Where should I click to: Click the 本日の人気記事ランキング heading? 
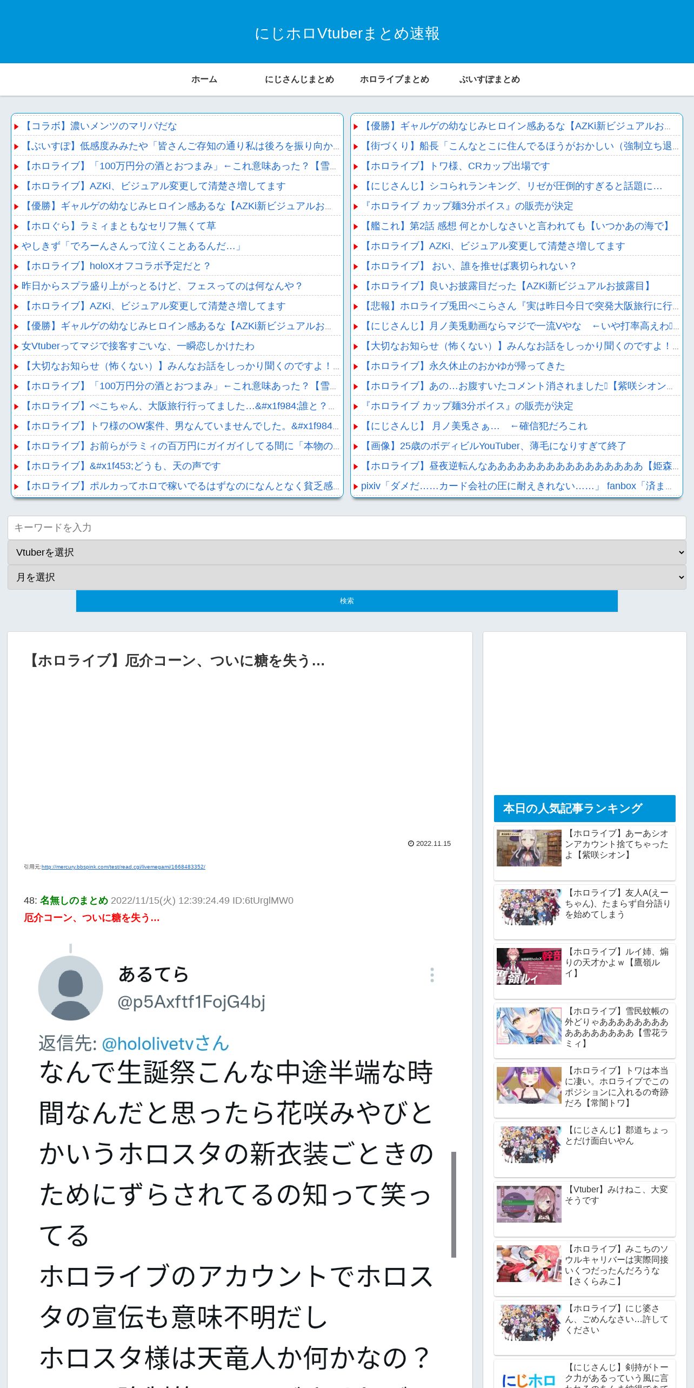point(585,809)
